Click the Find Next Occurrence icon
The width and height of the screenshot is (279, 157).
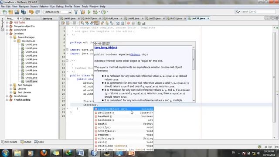[92, 23]
